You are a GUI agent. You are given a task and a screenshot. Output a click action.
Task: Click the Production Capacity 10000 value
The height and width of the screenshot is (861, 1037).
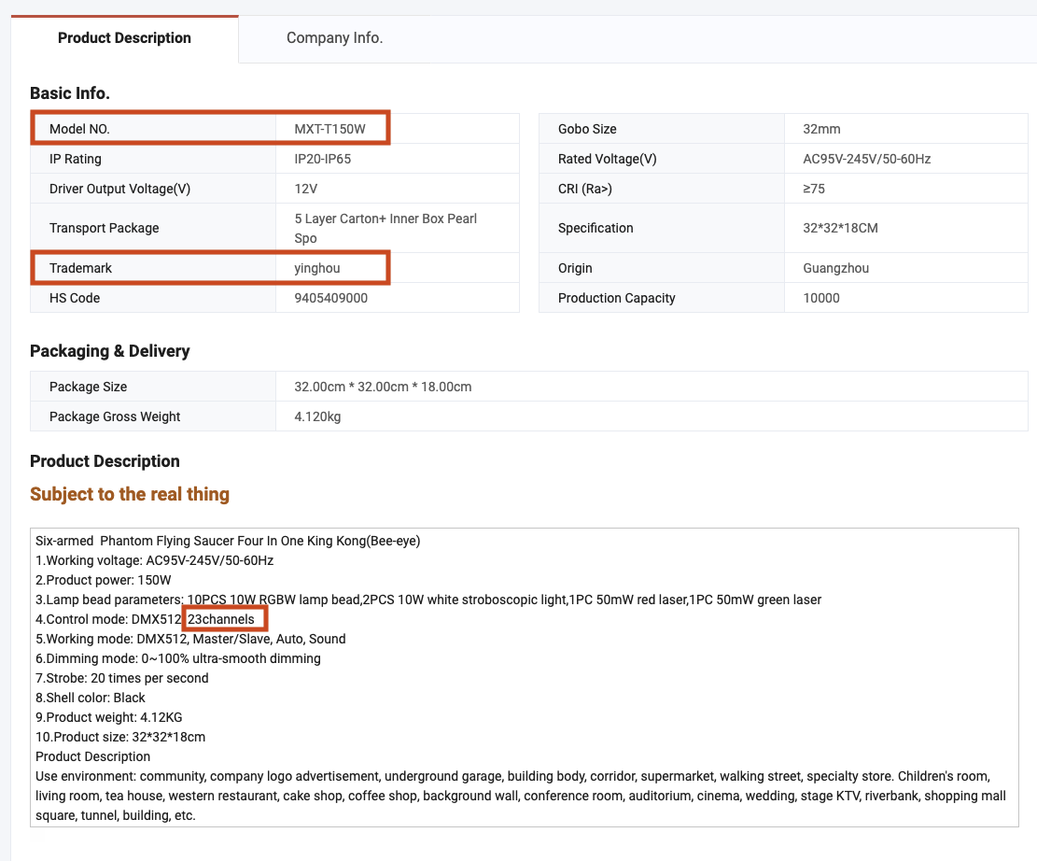[x=821, y=298]
